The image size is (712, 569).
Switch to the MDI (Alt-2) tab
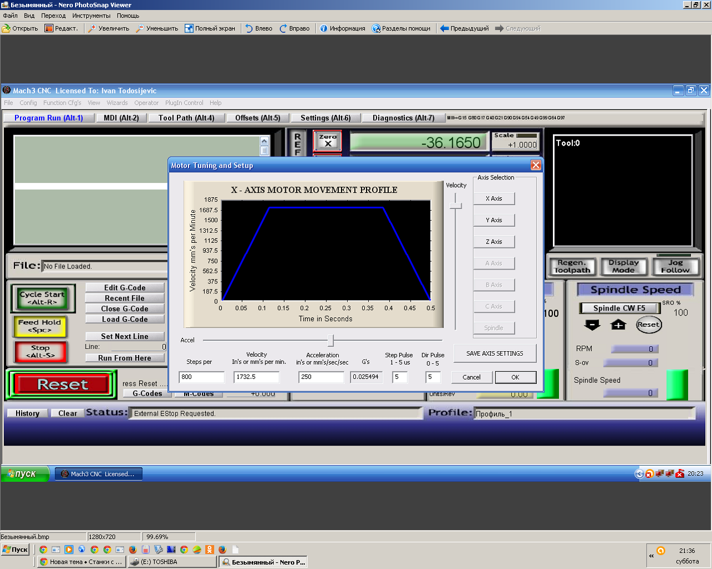[121, 118]
